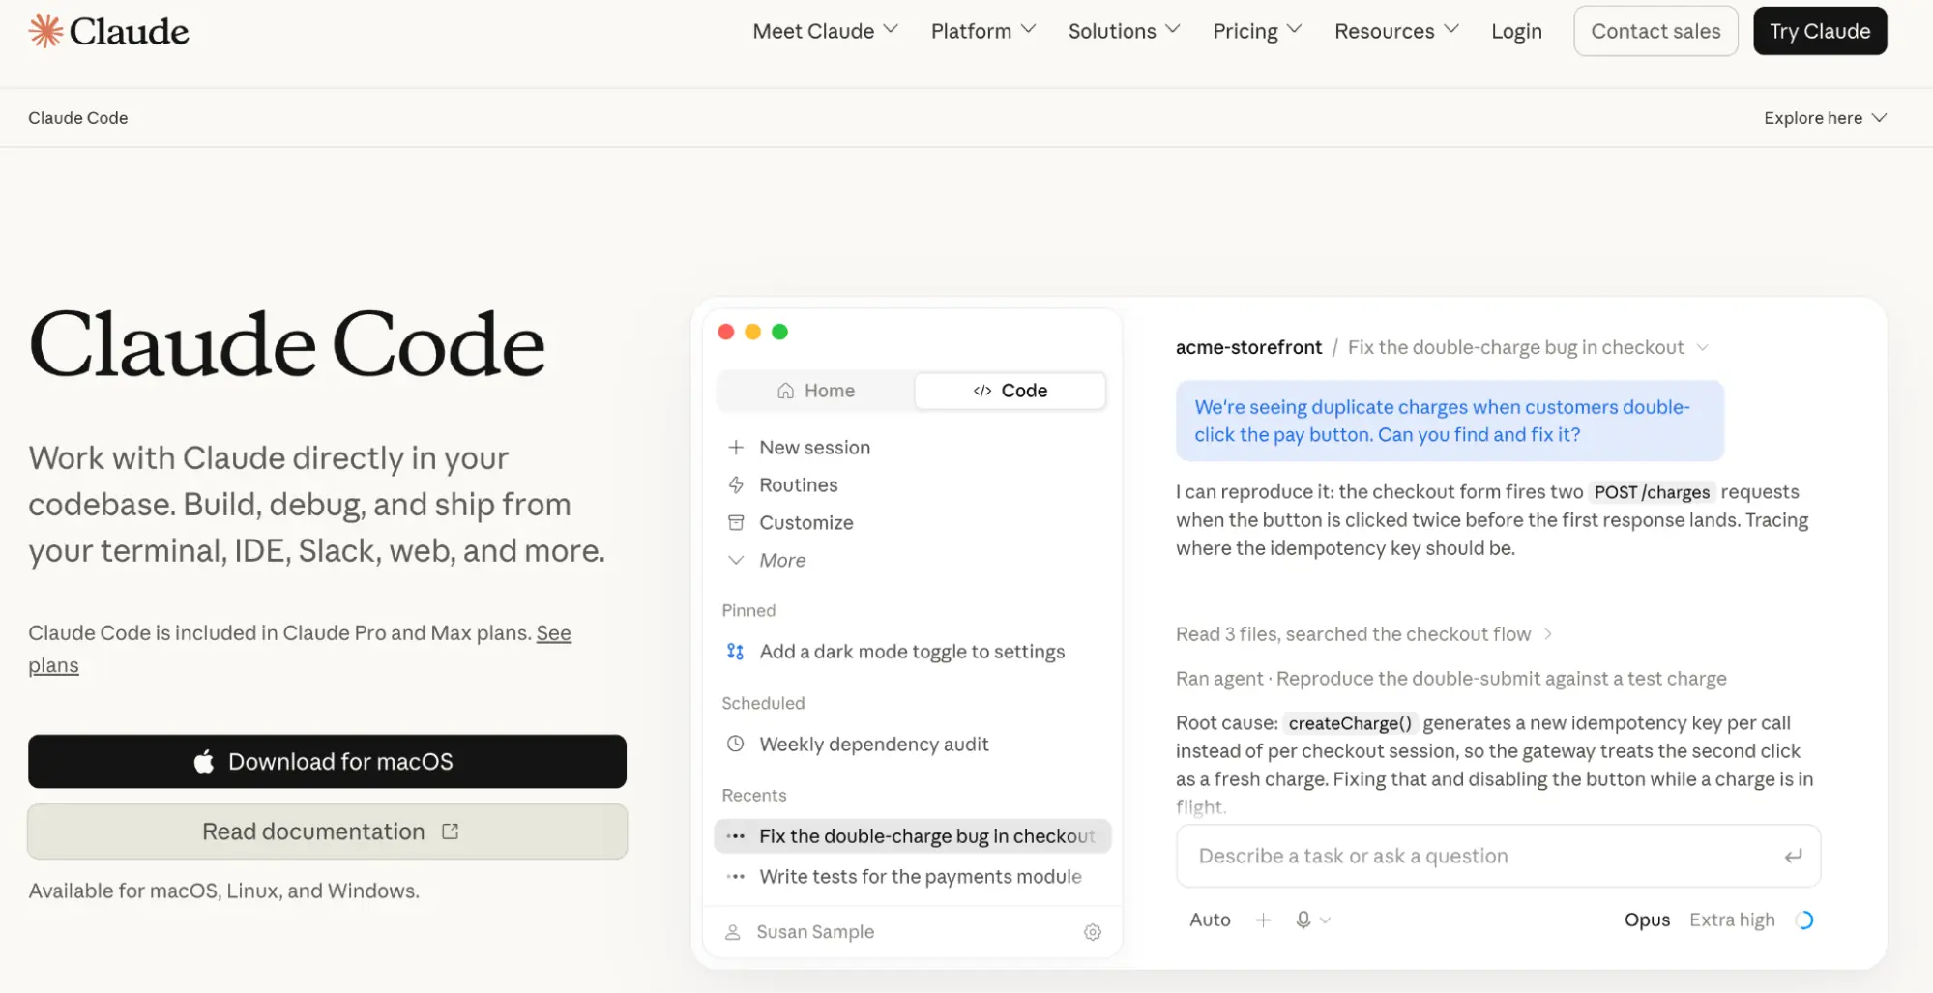Click the green maximize window dot

[x=780, y=332]
